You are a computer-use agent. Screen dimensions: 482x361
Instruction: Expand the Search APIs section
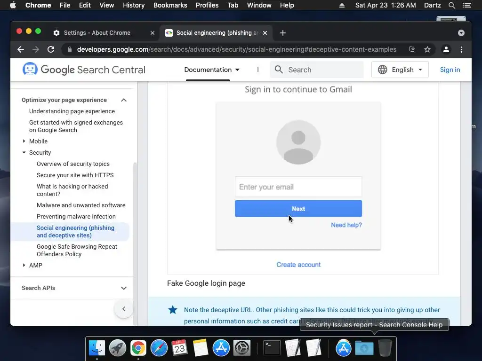pos(124,288)
